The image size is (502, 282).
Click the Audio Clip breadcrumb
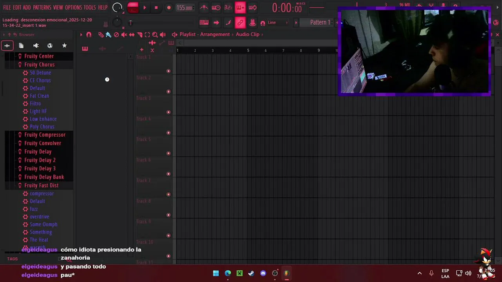tap(247, 34)
